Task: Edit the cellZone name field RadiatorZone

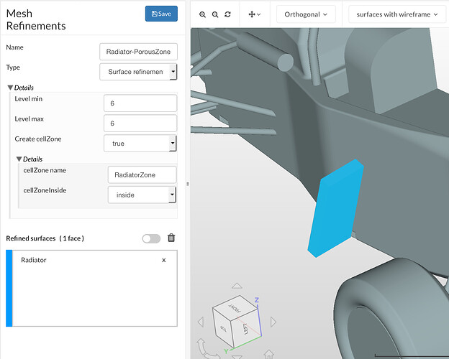Action: 142,174
